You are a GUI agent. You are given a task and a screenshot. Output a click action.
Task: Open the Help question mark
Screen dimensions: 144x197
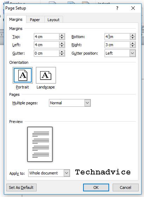(x=117, y=8)
